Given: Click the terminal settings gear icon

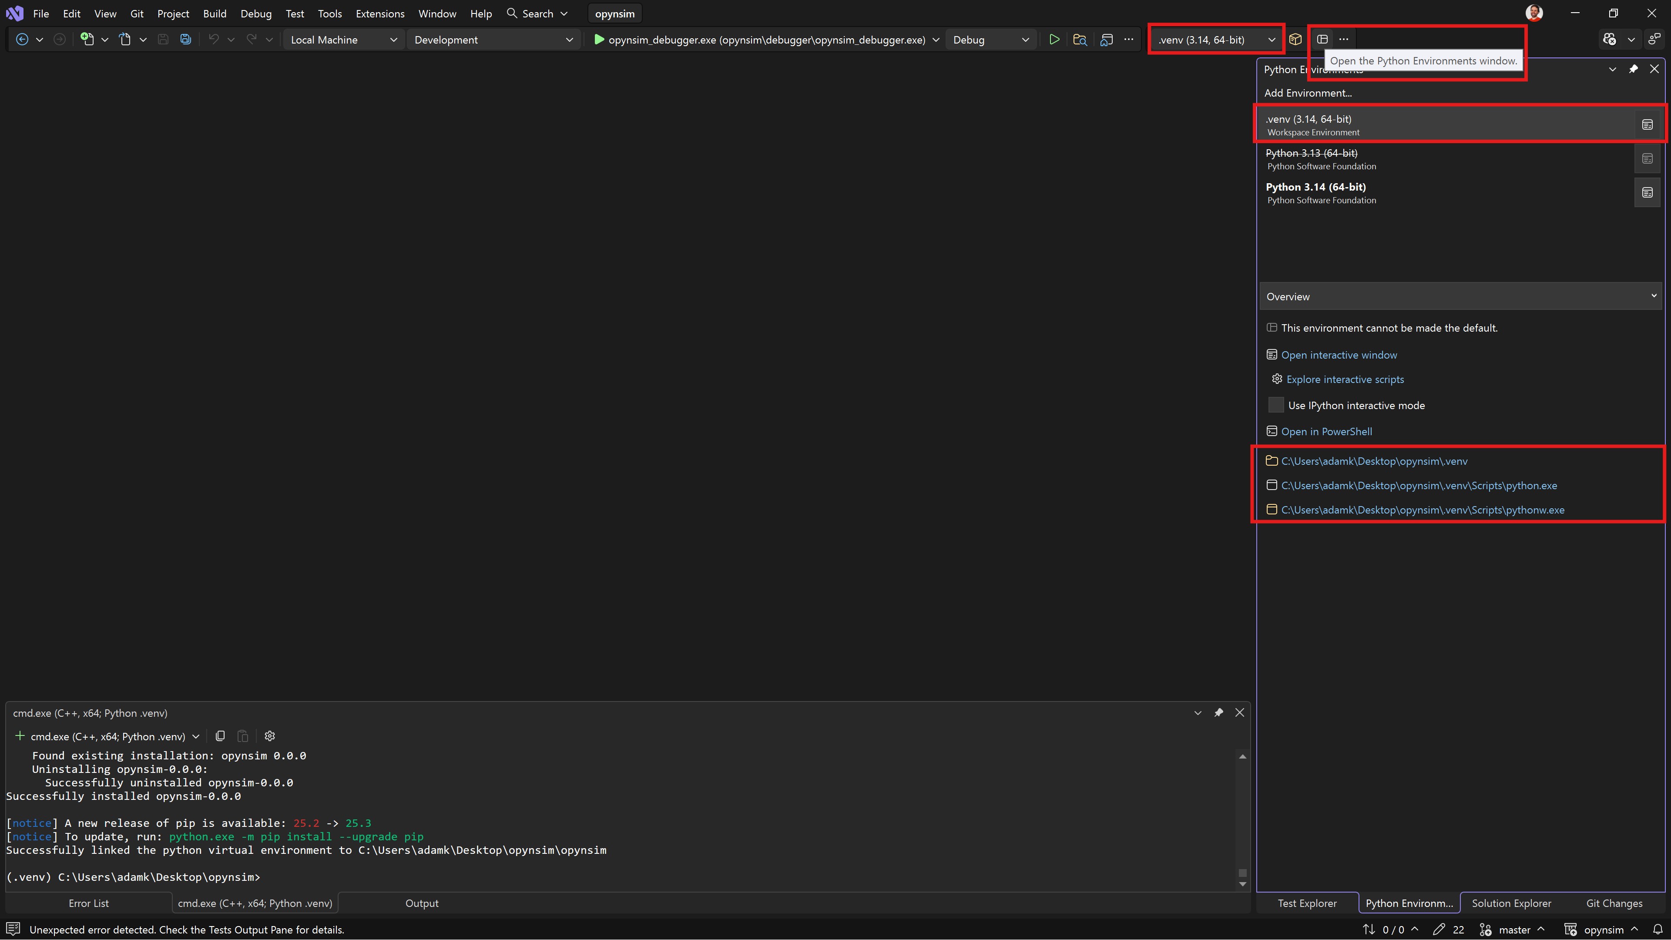Looking at the screenshot, I should (x=270, y=735).
